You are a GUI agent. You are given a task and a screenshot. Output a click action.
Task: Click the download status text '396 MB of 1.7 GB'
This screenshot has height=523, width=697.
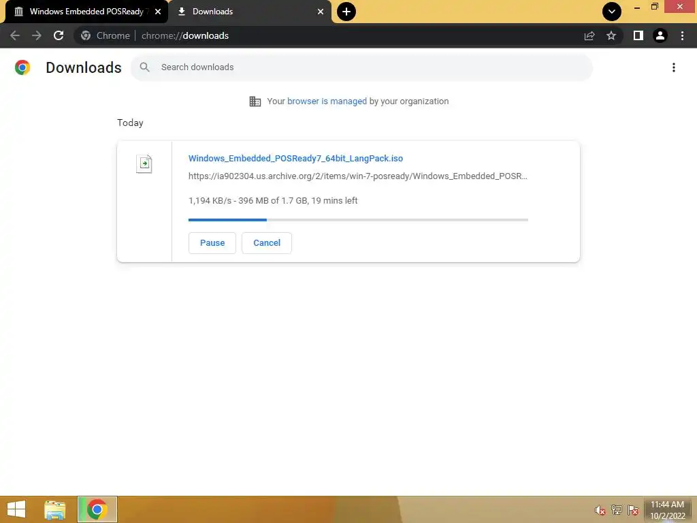[x=273, y=201]
